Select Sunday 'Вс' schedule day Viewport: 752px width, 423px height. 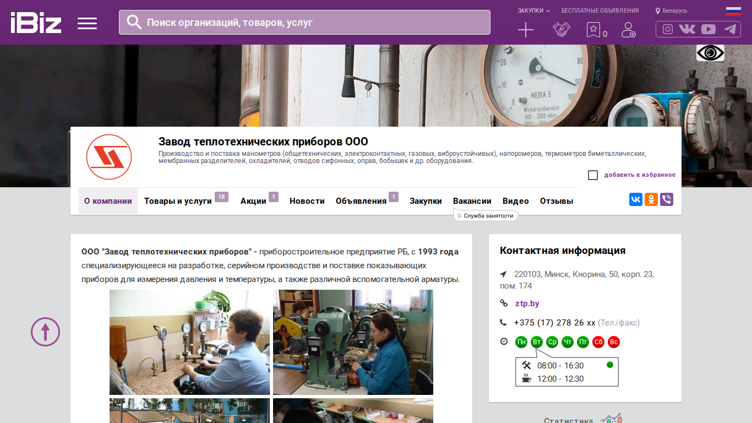coord(614,342)
